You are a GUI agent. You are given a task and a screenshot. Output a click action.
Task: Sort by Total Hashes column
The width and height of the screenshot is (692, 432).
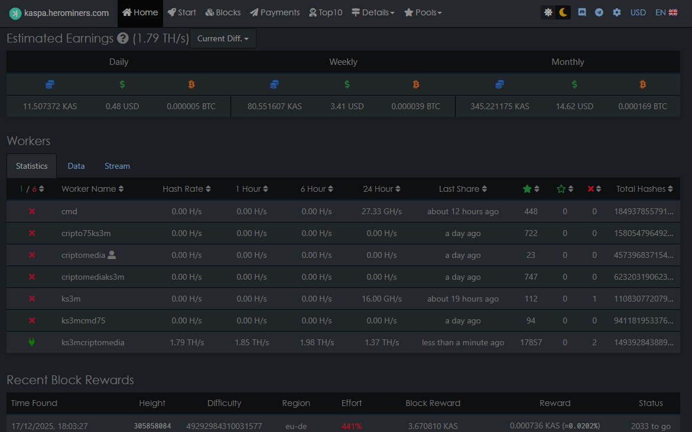(x=644, y=189)
